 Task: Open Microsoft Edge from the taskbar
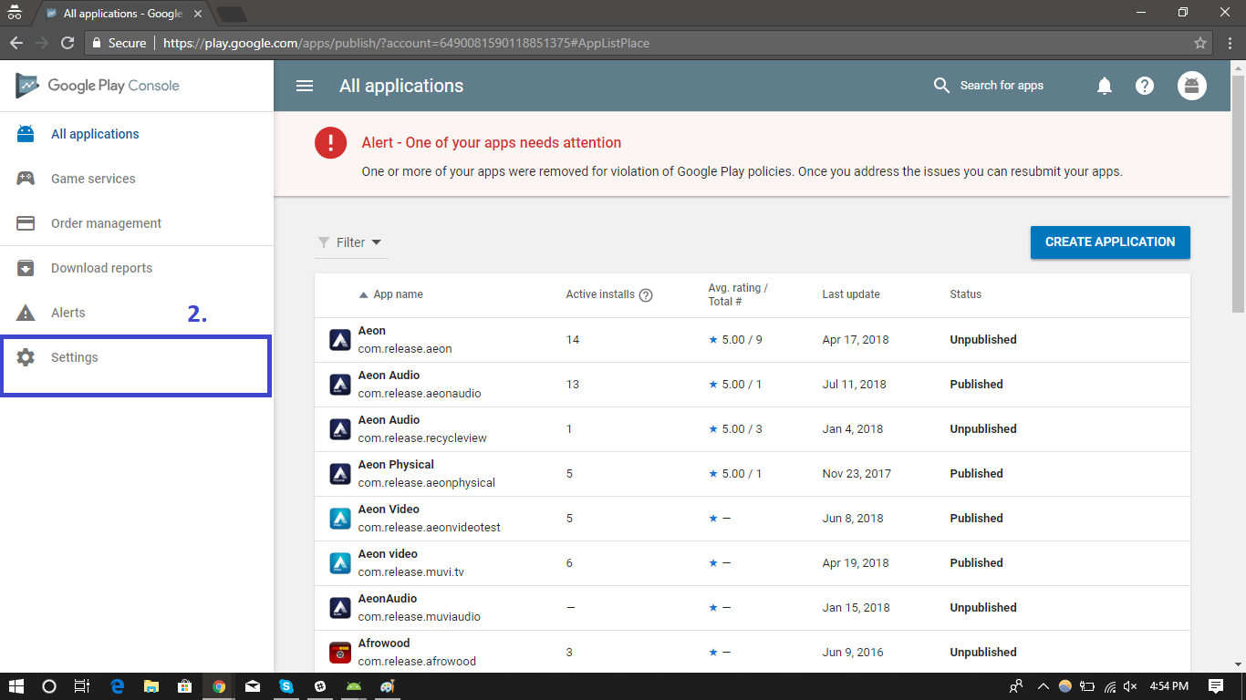pyautogui.click(x=118, y=686)
